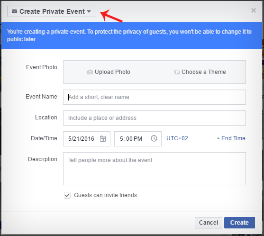Image resolution: width=264 pixels, height=236 pixels.
Task: Toggle Guests can invite friends checkbox
Action: (x=67, y=195)
